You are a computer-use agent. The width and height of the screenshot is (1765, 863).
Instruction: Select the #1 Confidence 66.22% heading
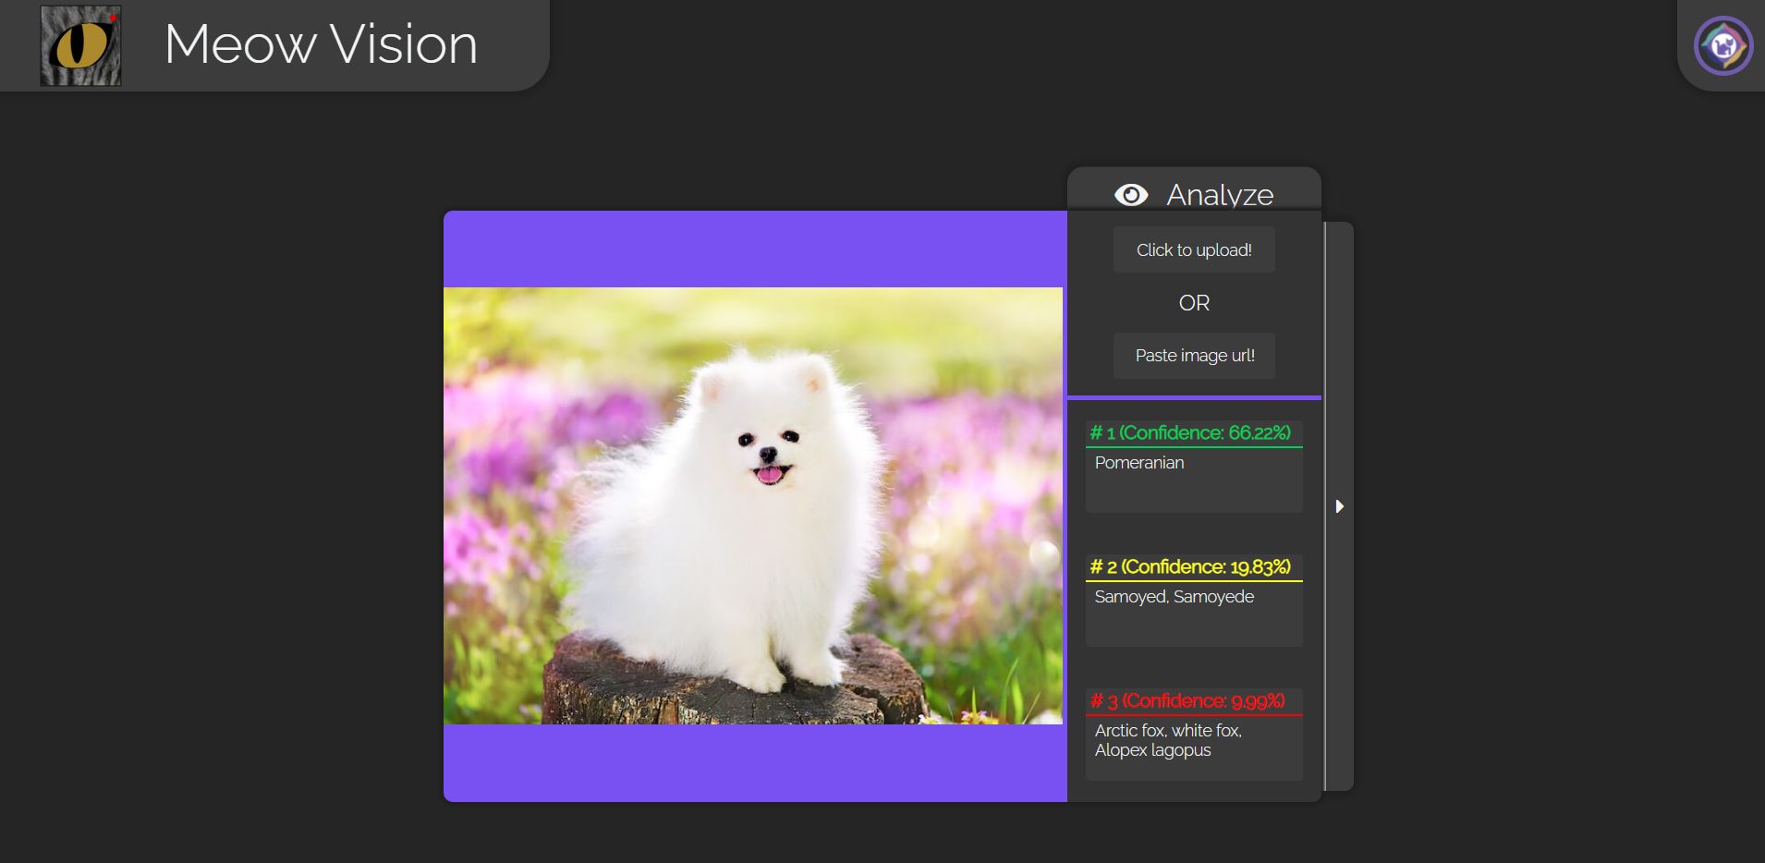[1190, 433]
